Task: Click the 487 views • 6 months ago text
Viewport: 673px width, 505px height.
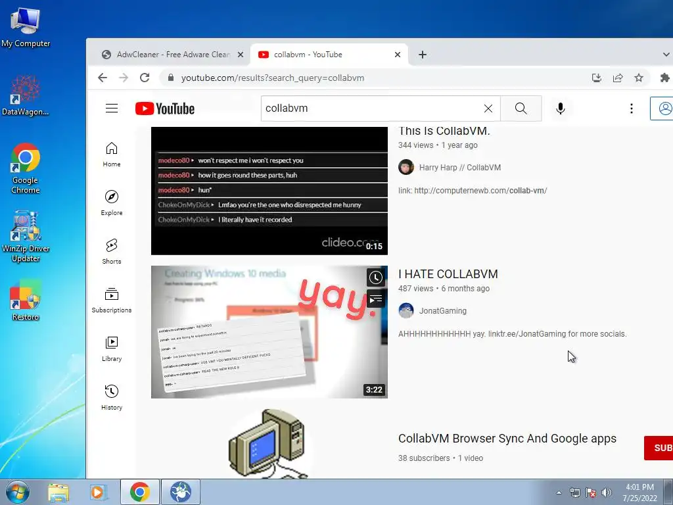Action: 444,289
